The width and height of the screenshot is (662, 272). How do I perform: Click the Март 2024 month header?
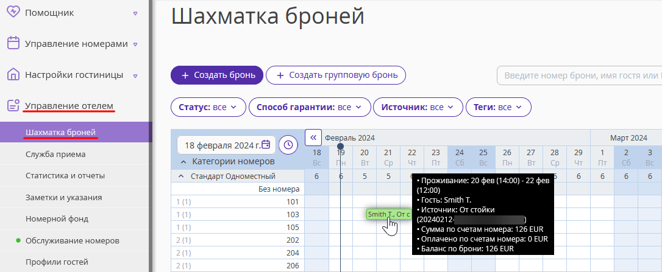click(x=628, y=138)
